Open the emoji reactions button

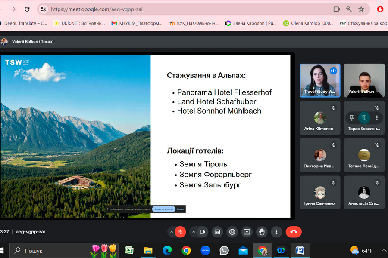[232, 232]
